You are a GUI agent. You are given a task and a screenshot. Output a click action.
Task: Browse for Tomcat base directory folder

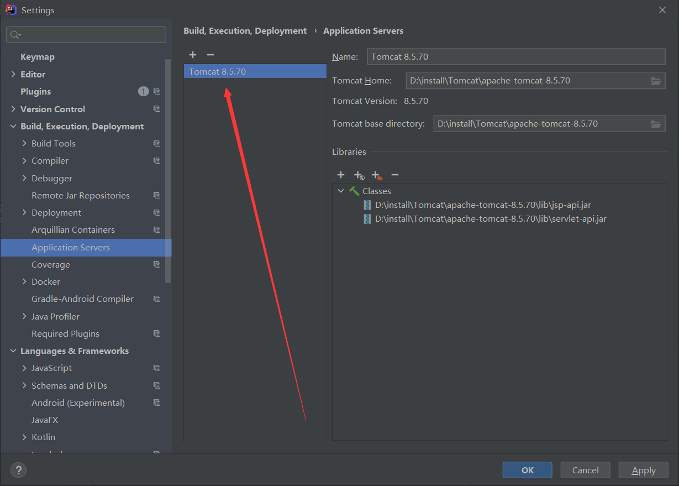point(656,124)
